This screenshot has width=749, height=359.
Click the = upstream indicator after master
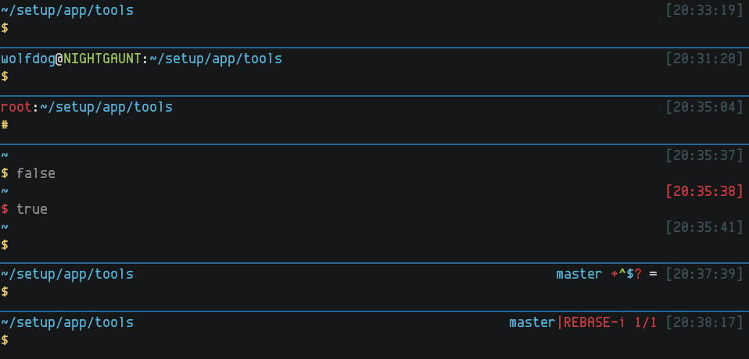[x=654, y=275]
